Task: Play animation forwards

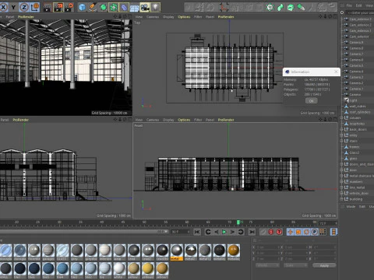Action: click(224, 232)
